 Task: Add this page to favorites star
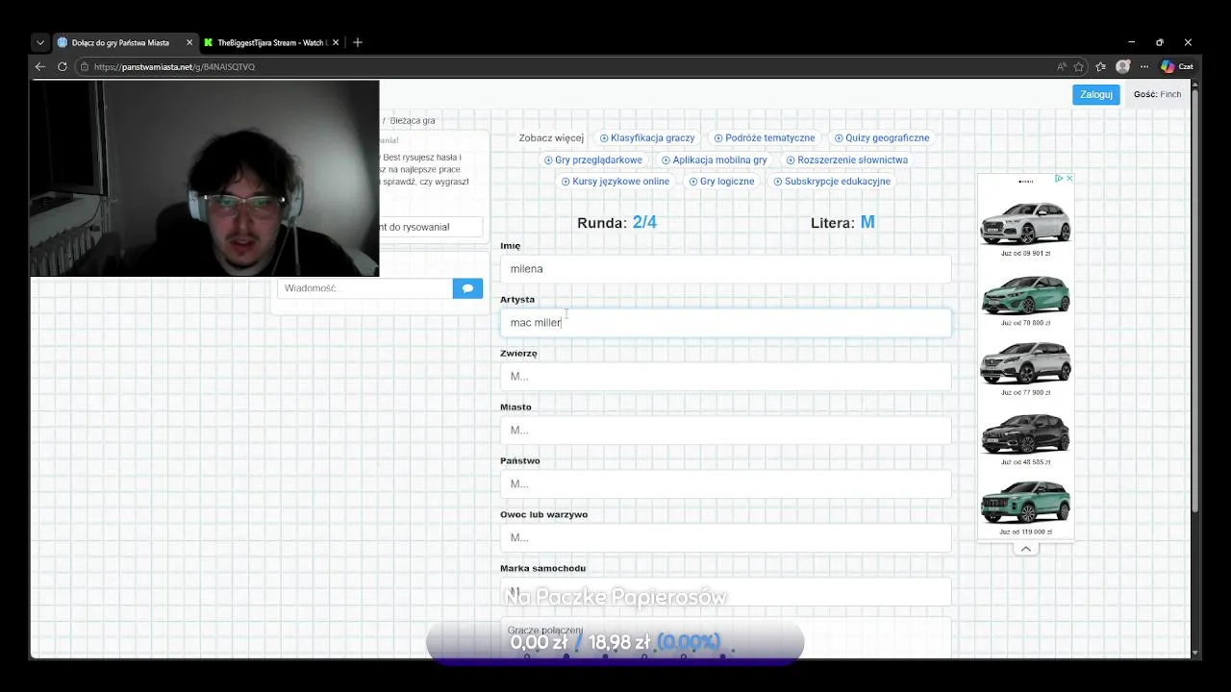(x=1079, y=66)
